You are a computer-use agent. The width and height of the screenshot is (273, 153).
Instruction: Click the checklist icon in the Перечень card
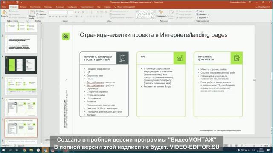pos(122,58)
